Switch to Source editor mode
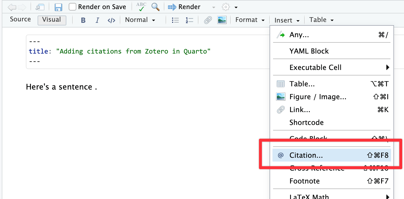This screenshot has width=404, height=199. coord(20,19)
